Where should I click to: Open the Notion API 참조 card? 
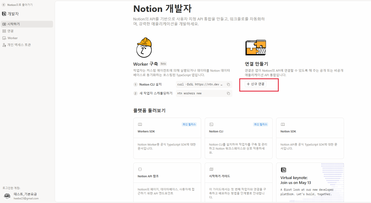(167, 183)
